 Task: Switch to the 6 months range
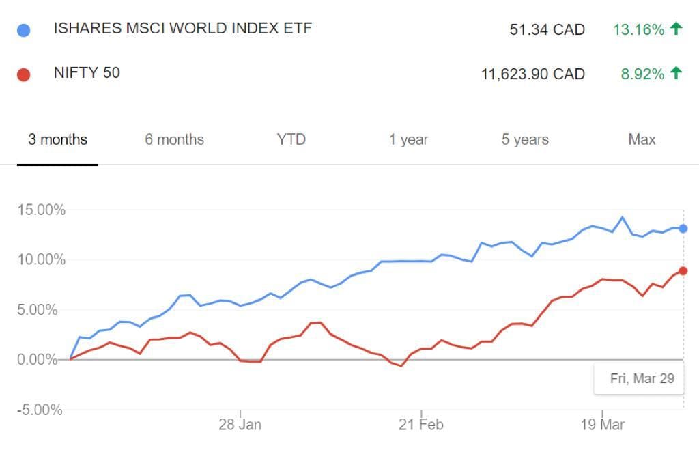(174, 140)
